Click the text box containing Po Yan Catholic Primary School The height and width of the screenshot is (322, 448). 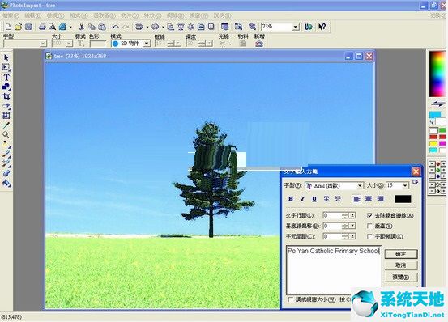click(334, 270)
